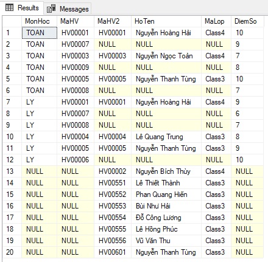Screen dimensions: 268x262
Task: Click the highlighted TOAN cell in row 1
Action: tap(40, 33)
